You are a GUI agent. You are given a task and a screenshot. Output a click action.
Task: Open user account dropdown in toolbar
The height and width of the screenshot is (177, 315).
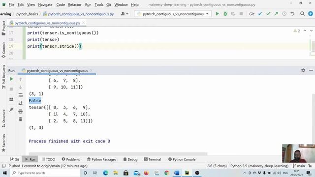click(125, 14)
